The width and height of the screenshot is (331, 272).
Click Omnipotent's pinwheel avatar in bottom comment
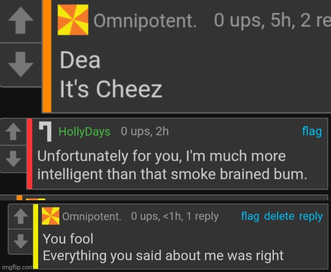click(x=51, y=216)
